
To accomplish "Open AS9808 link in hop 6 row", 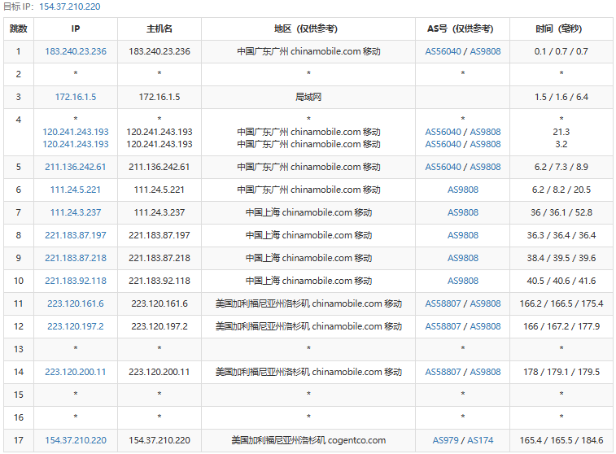I will coord(463,190).
